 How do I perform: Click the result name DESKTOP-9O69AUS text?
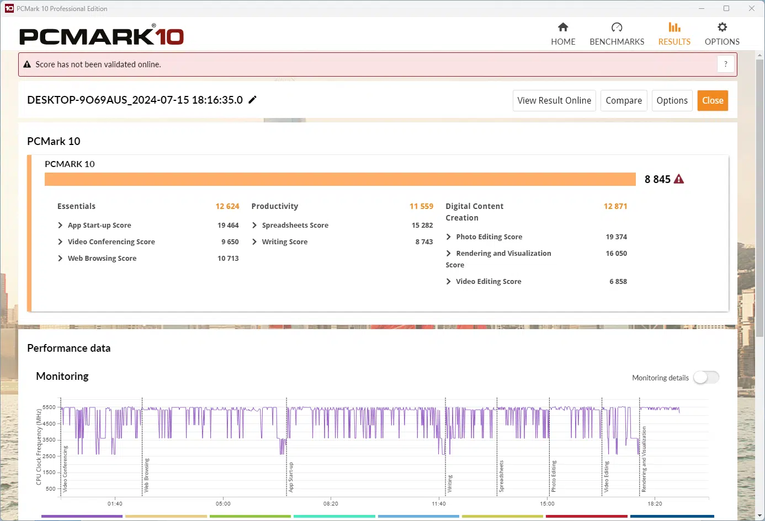coord(135,100)
